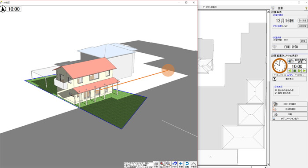
Task: Collapse the 3D toolbar with the hide chevron
Action: [194, 164]
